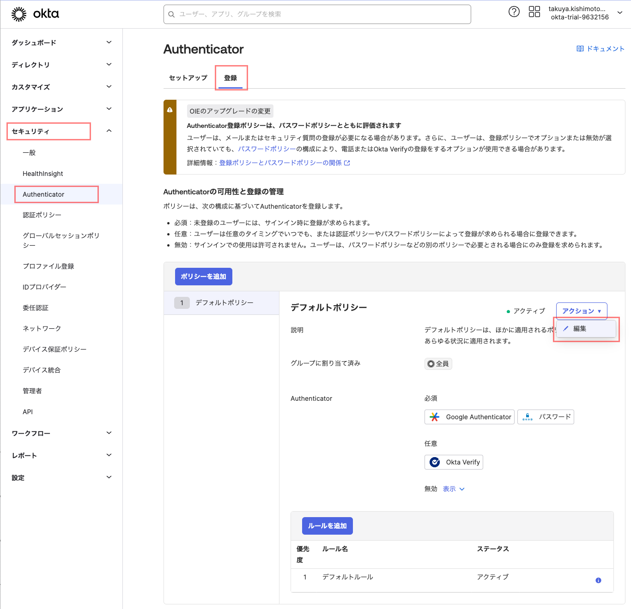
Task: Open the help question mark icon
Action: (514, 12)
